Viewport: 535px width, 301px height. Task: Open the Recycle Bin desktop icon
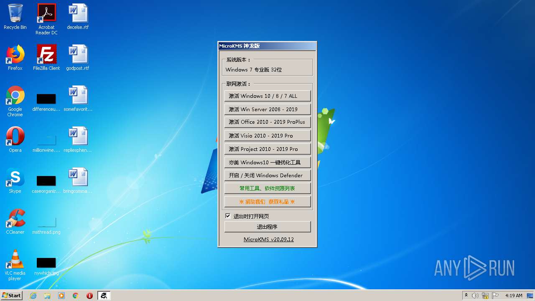15,17
